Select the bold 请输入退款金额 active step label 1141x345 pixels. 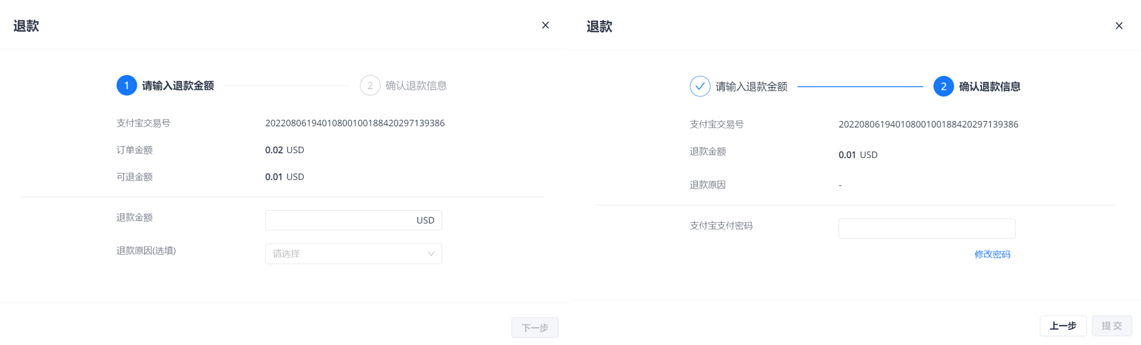click(x=178, y=85)
